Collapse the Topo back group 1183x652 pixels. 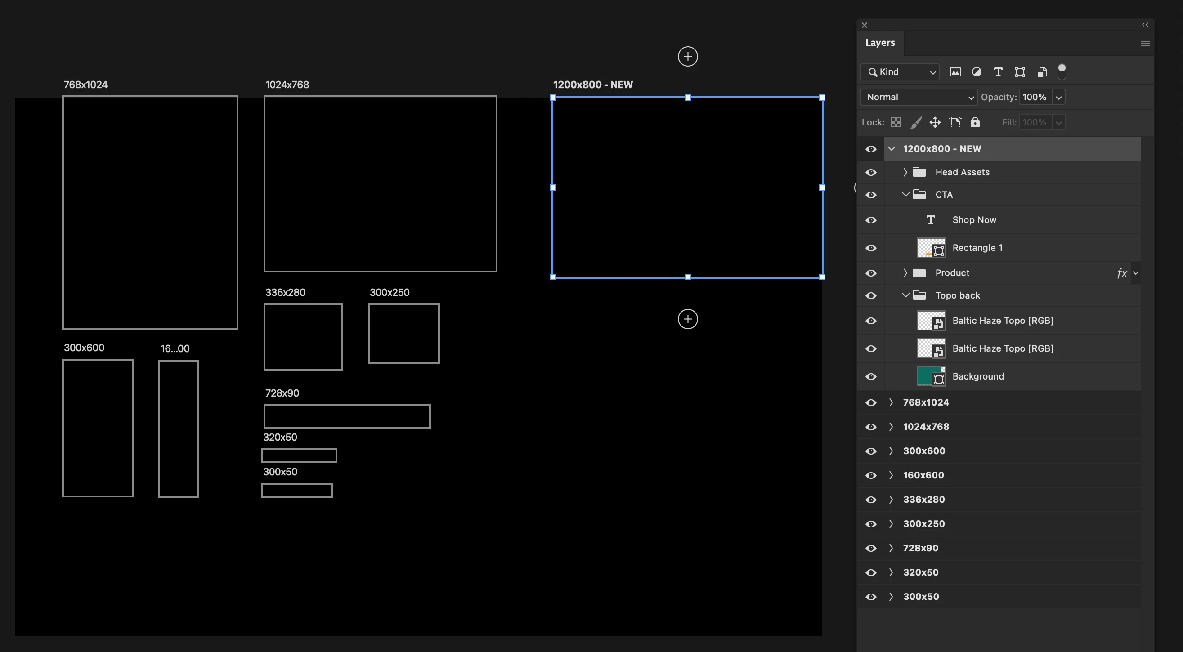click(905, 296)
